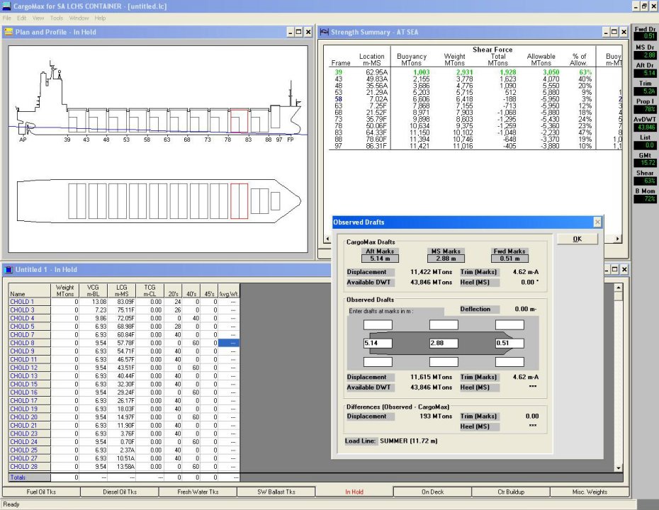The width and height of the screenshot is (659, 510).
Task: Select the CHOLD 8 row name
Action: (x=30, y=343)
